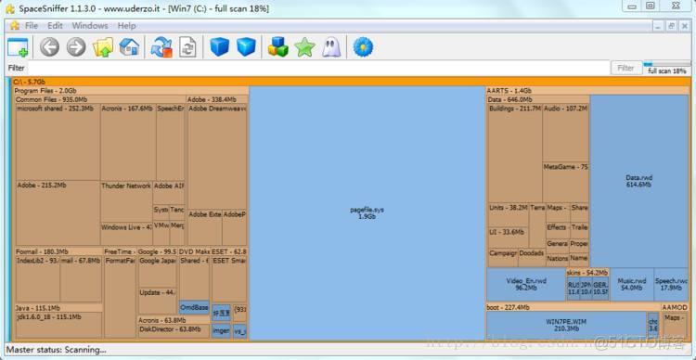This screenshot has height=360, width=696.
Task: Click the first blue cube detail icon
Action: click(x=219, y=47)
